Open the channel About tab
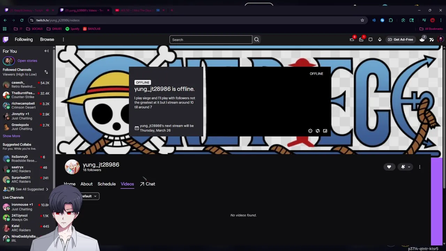This screenshot has width=446, height=251. coord(86,184)
